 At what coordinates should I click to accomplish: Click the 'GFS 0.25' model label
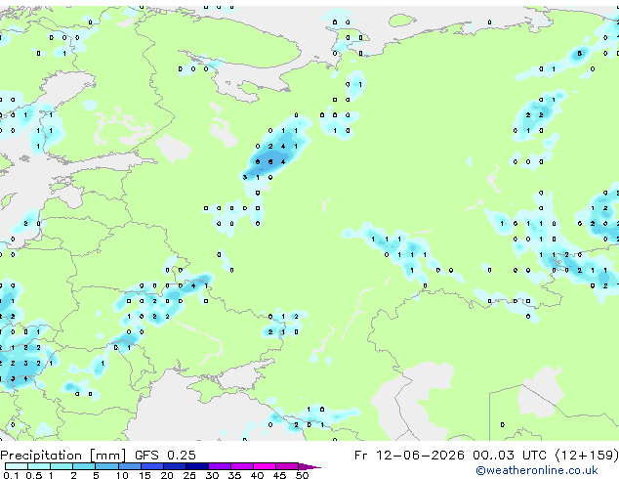click(165, 456)
